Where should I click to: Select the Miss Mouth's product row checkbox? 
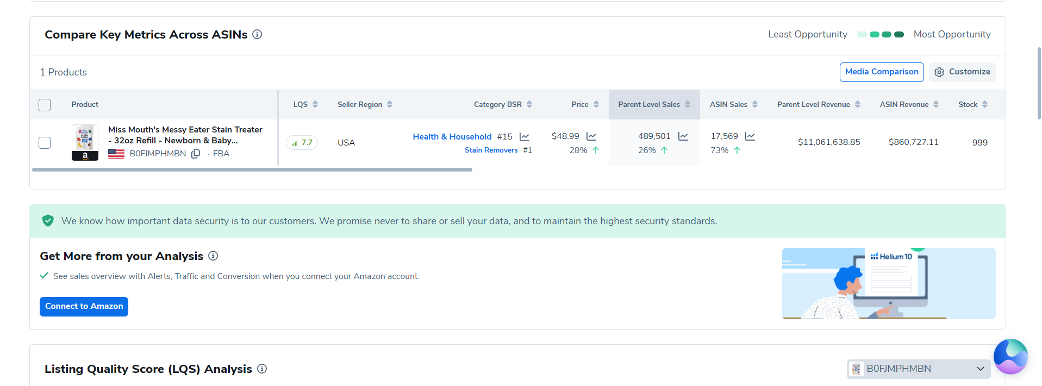coord(45,143)
